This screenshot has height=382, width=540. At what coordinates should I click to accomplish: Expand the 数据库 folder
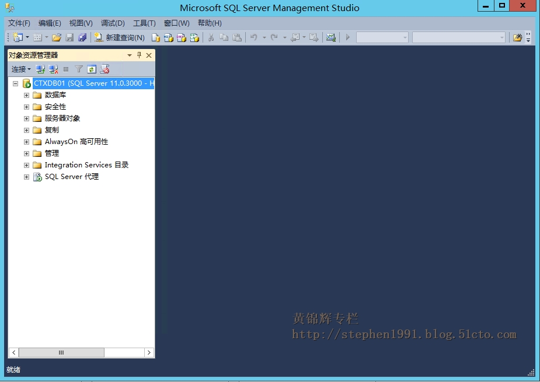click(26, 95)
